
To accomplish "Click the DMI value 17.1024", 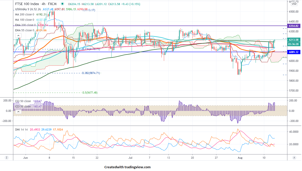I will [58, 130].
